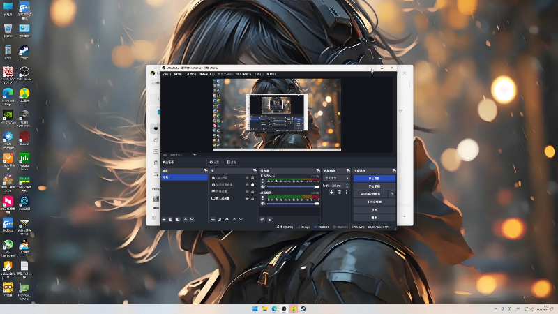The image size is (558, 314).
Task: Click the Start Recording button
Action: (x=375, y=186)
